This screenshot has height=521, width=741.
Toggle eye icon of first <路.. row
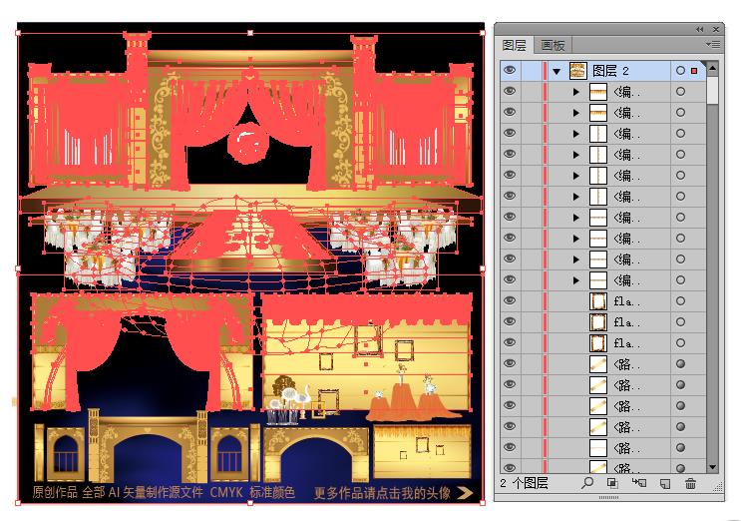(510, 363)
